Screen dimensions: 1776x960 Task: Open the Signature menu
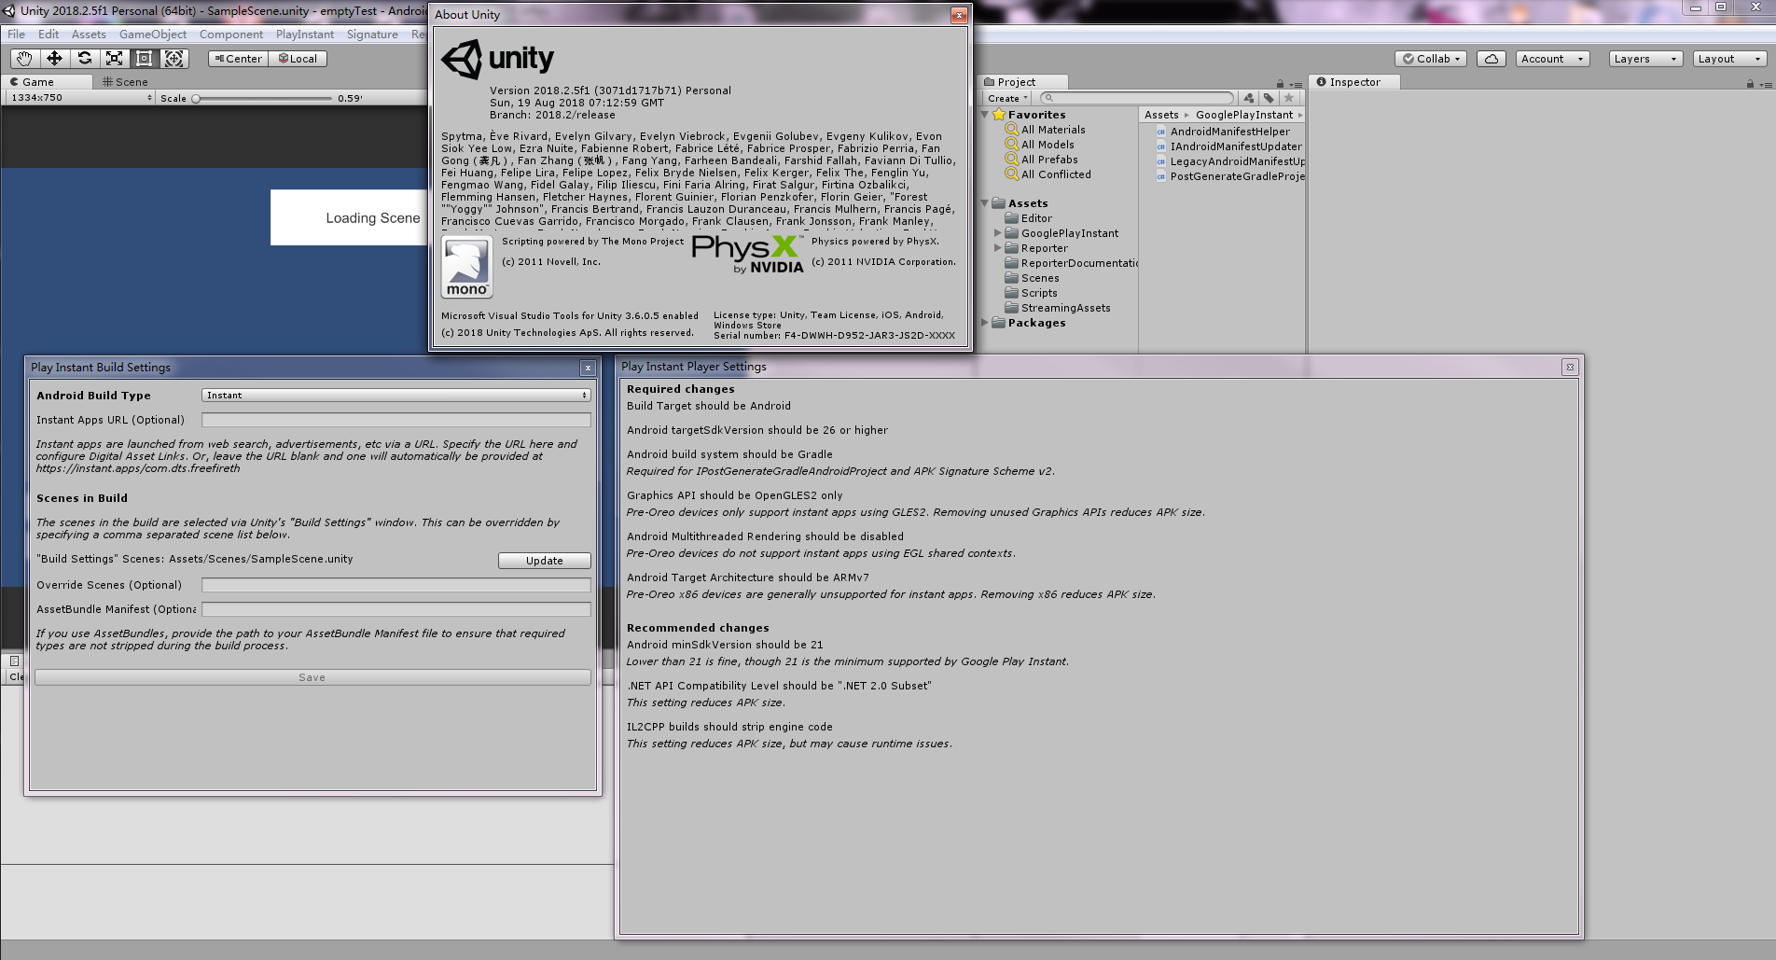[372, 35]
